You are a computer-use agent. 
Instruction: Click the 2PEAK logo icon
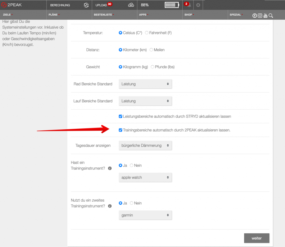click(4, 5)
